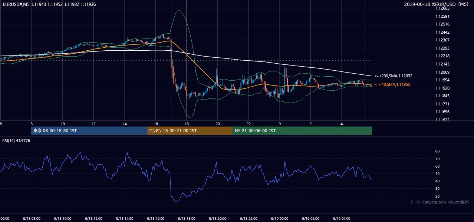The height and width of the screenshot is (222, 474).
Task: Click the 40 SMA label showing 1.11955
Action: [392, 85]
